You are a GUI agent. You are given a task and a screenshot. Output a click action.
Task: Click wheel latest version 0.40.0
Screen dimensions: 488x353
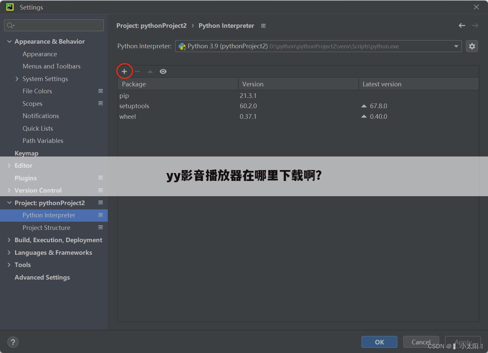378,116
